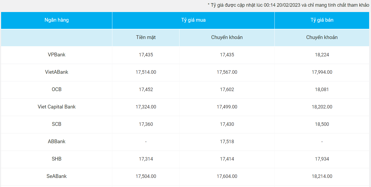Select SHB's selling rate 17,934
The image size is (371, 187).
pos(322,159)
